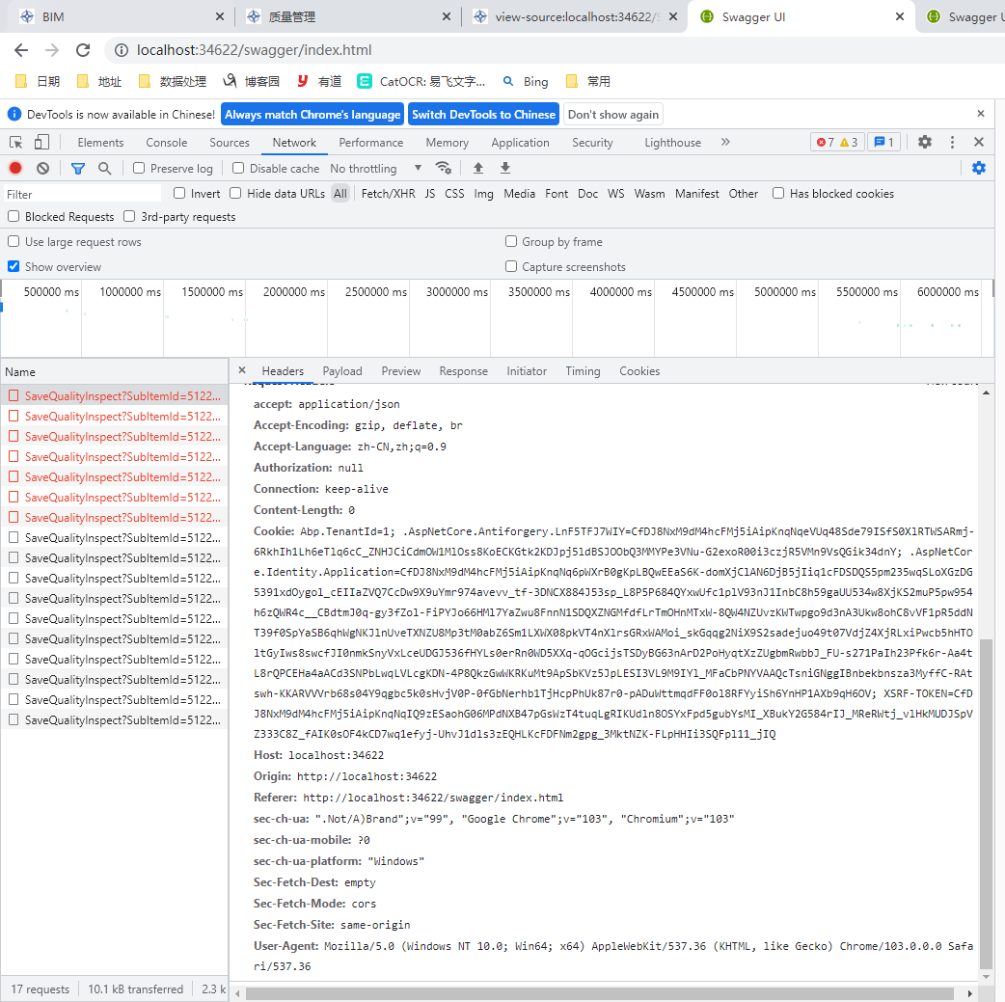Click the Name column header
The width and height of the screenshot is (1005, 1002).
pyautogui.click(x=114, y=372)
